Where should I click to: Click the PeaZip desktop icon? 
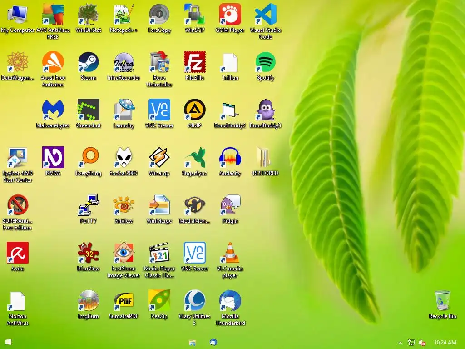pos(159,301)
